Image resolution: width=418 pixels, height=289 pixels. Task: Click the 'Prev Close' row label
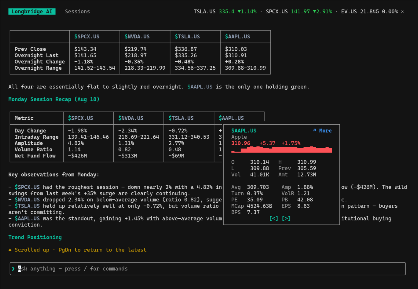click(x=30, y=49)
